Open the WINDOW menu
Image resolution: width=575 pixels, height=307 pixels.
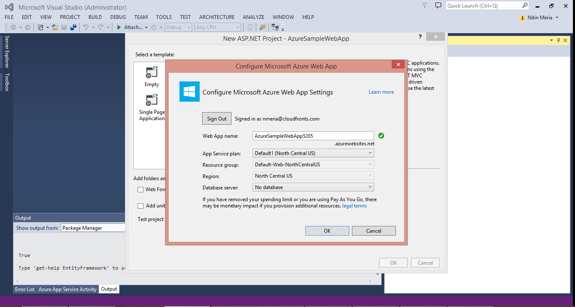tap(283, 17)
